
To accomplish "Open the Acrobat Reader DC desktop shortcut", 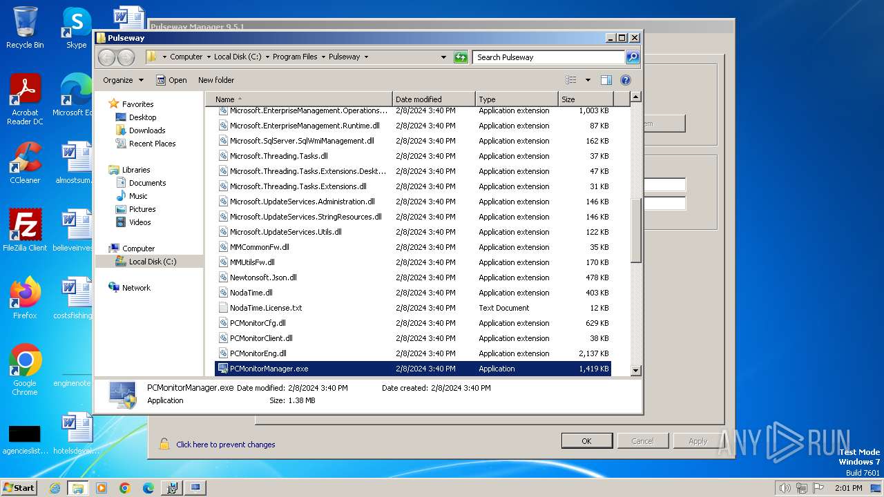I will click(25, 99).
